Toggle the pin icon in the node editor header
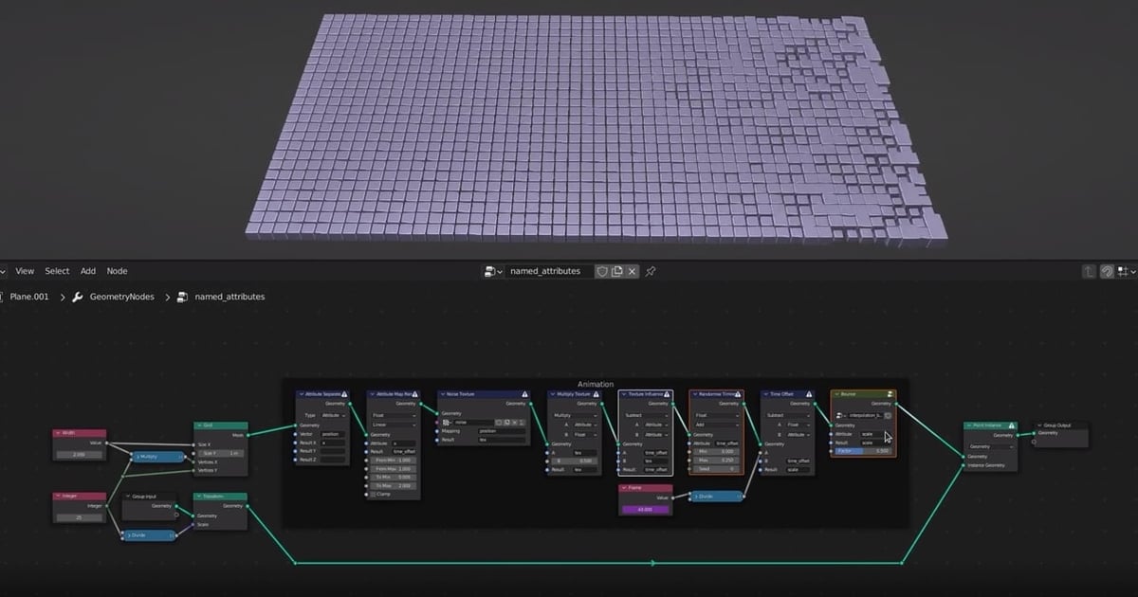 pos(651,271)
